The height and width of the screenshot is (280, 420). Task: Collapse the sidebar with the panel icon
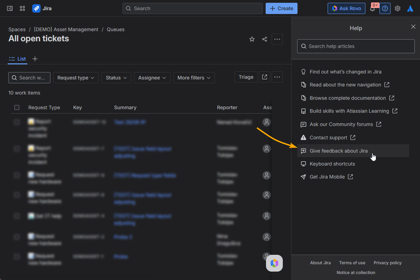coord(10,8)
